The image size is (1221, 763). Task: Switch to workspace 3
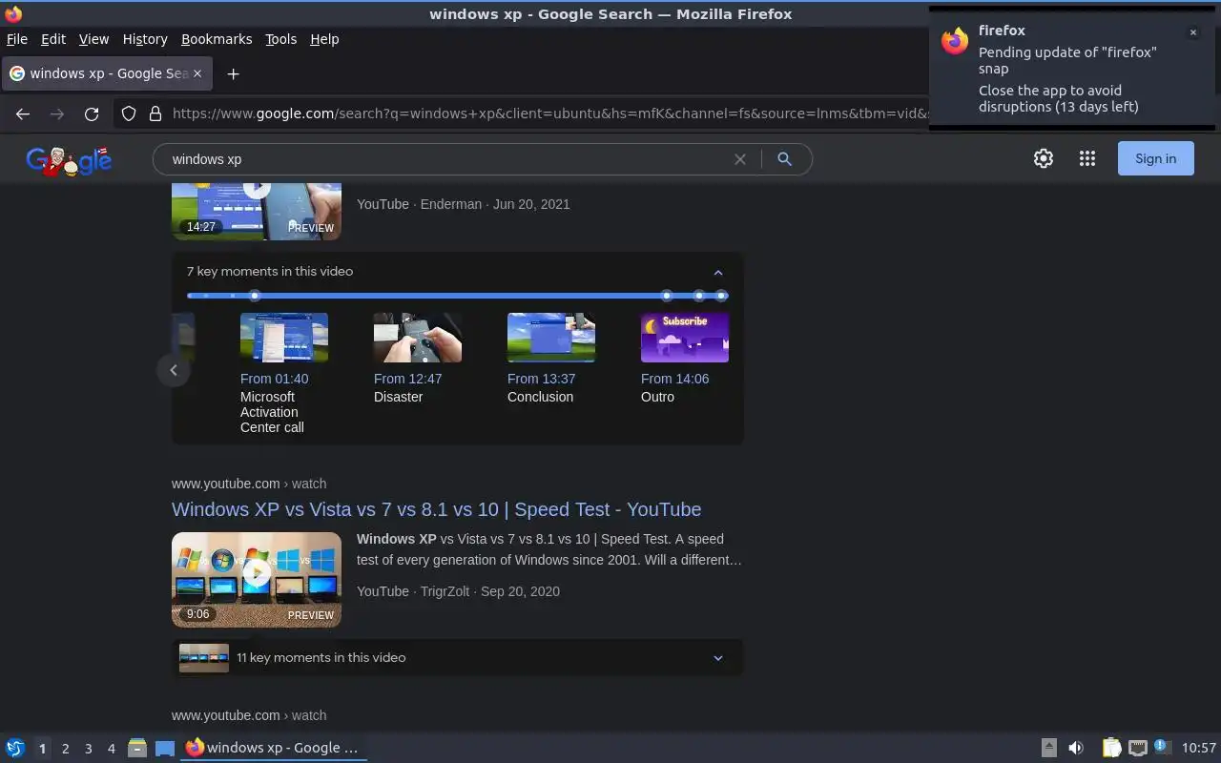click(x=88, y=749)
